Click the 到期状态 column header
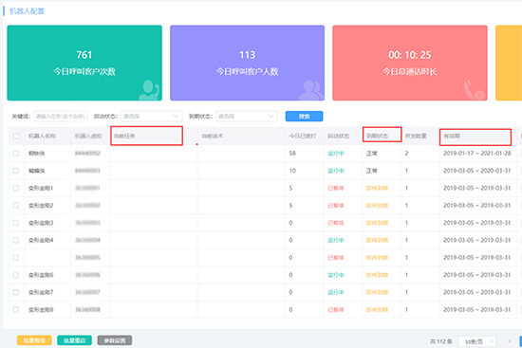Screen dimensions: 522x348 [377, 136]
